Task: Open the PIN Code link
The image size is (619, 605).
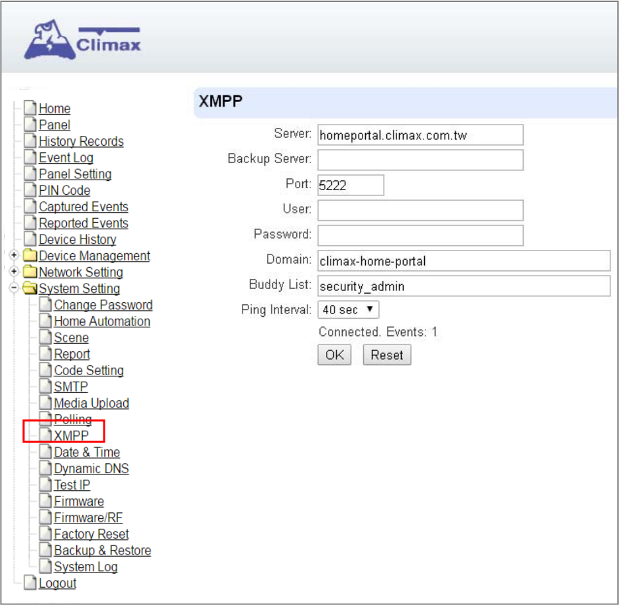Action: (x=64, y=191)
